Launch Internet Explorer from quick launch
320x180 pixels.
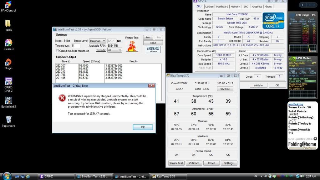[28, 177]
